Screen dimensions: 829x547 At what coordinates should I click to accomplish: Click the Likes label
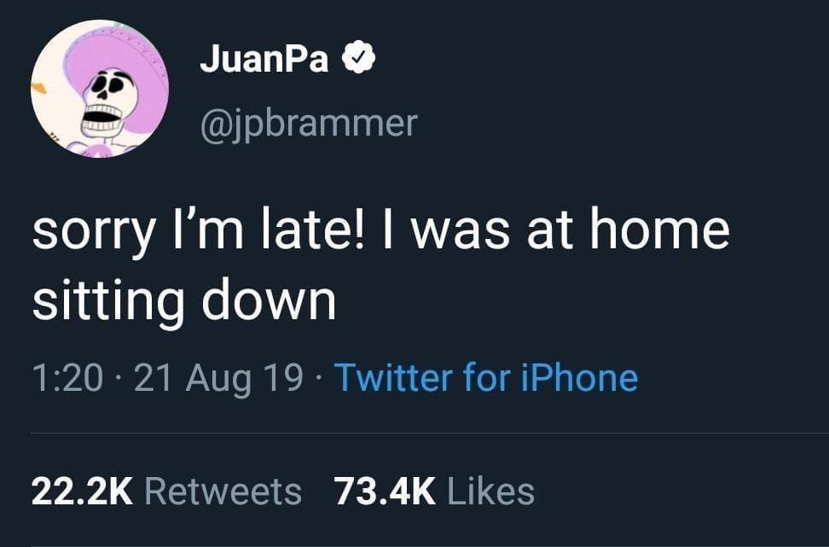pyautogui.click(x=490, y=491)
